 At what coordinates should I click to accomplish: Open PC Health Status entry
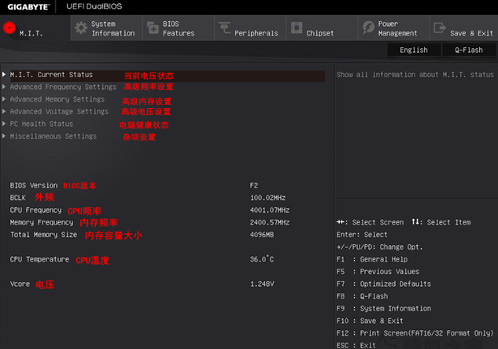pyautogui.click(x=41, y=124)
